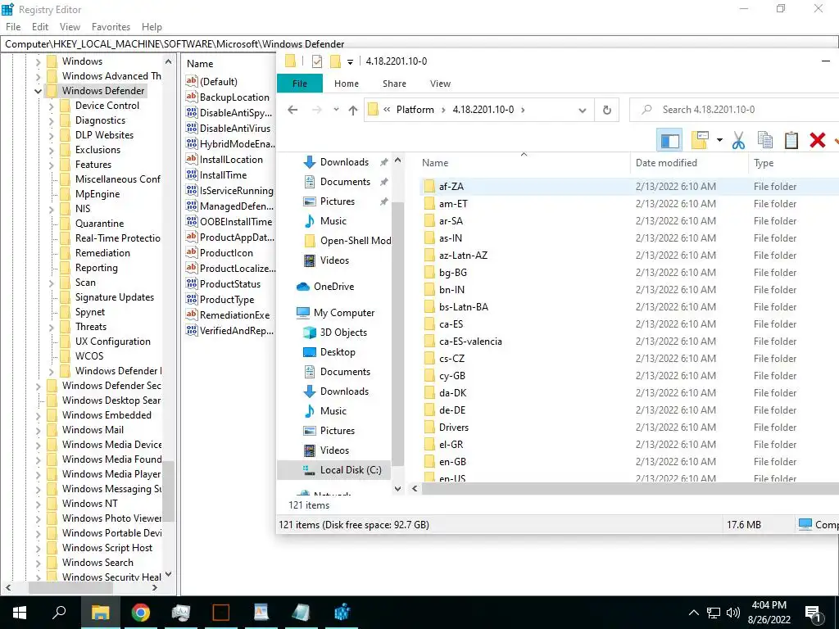Screen dimensions: 839x629
Task: Refresh the Explorer folder view
Action: [x=607, y=110]
